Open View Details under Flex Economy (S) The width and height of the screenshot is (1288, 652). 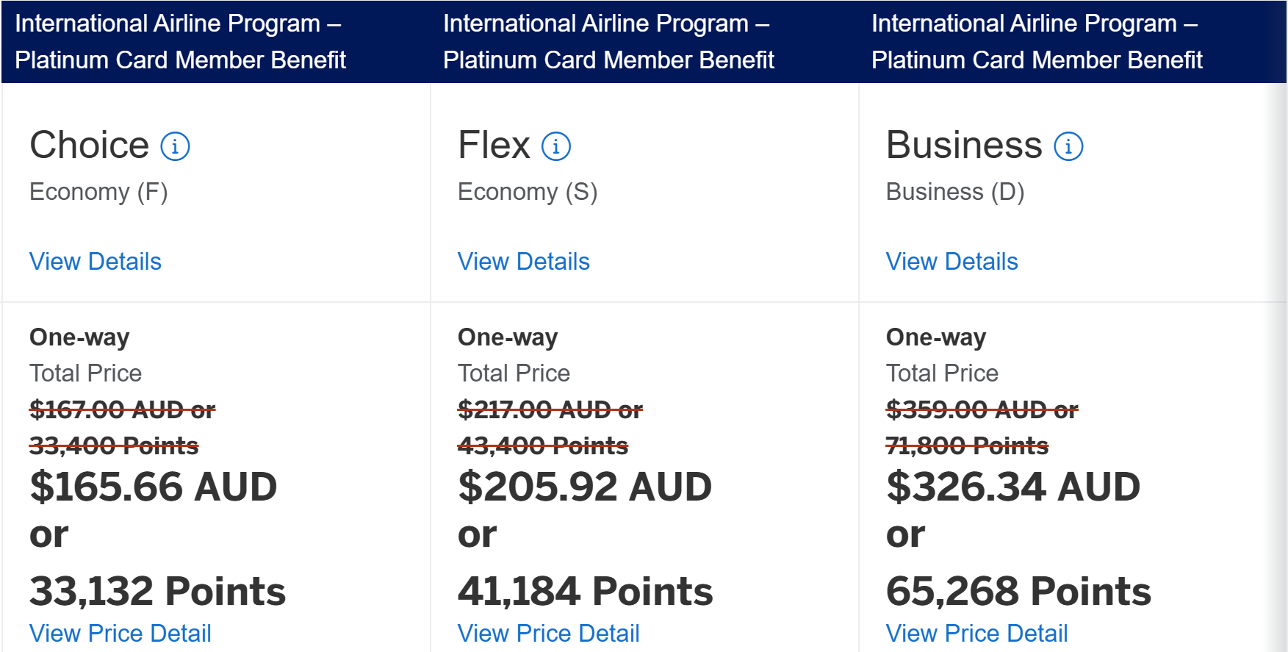coord(524,262)
